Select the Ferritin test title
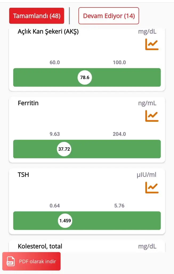Screen dimensions: 174x274 click(x=28, y=103)
